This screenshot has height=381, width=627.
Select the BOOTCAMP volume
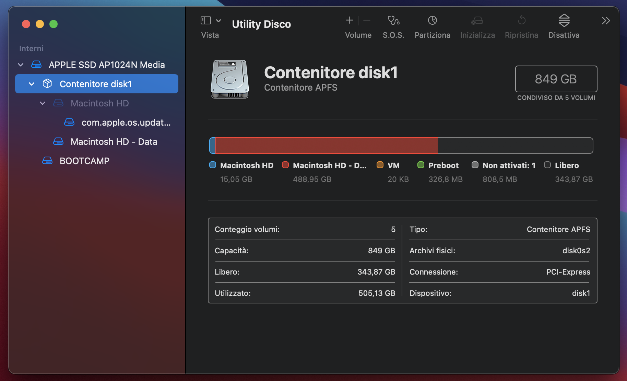pos(84,160)
